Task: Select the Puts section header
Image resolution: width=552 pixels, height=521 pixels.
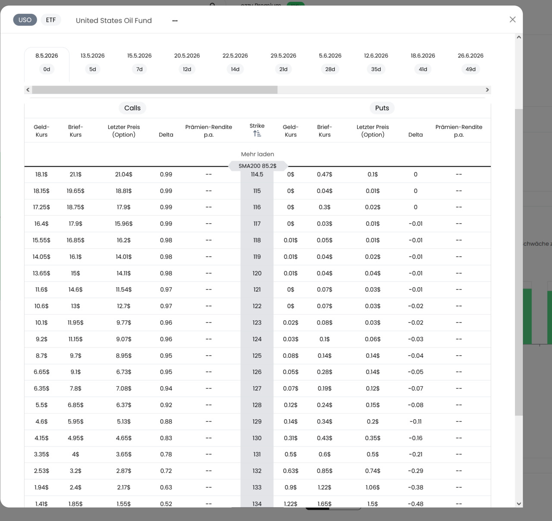Action: click(x=382, y=108)
